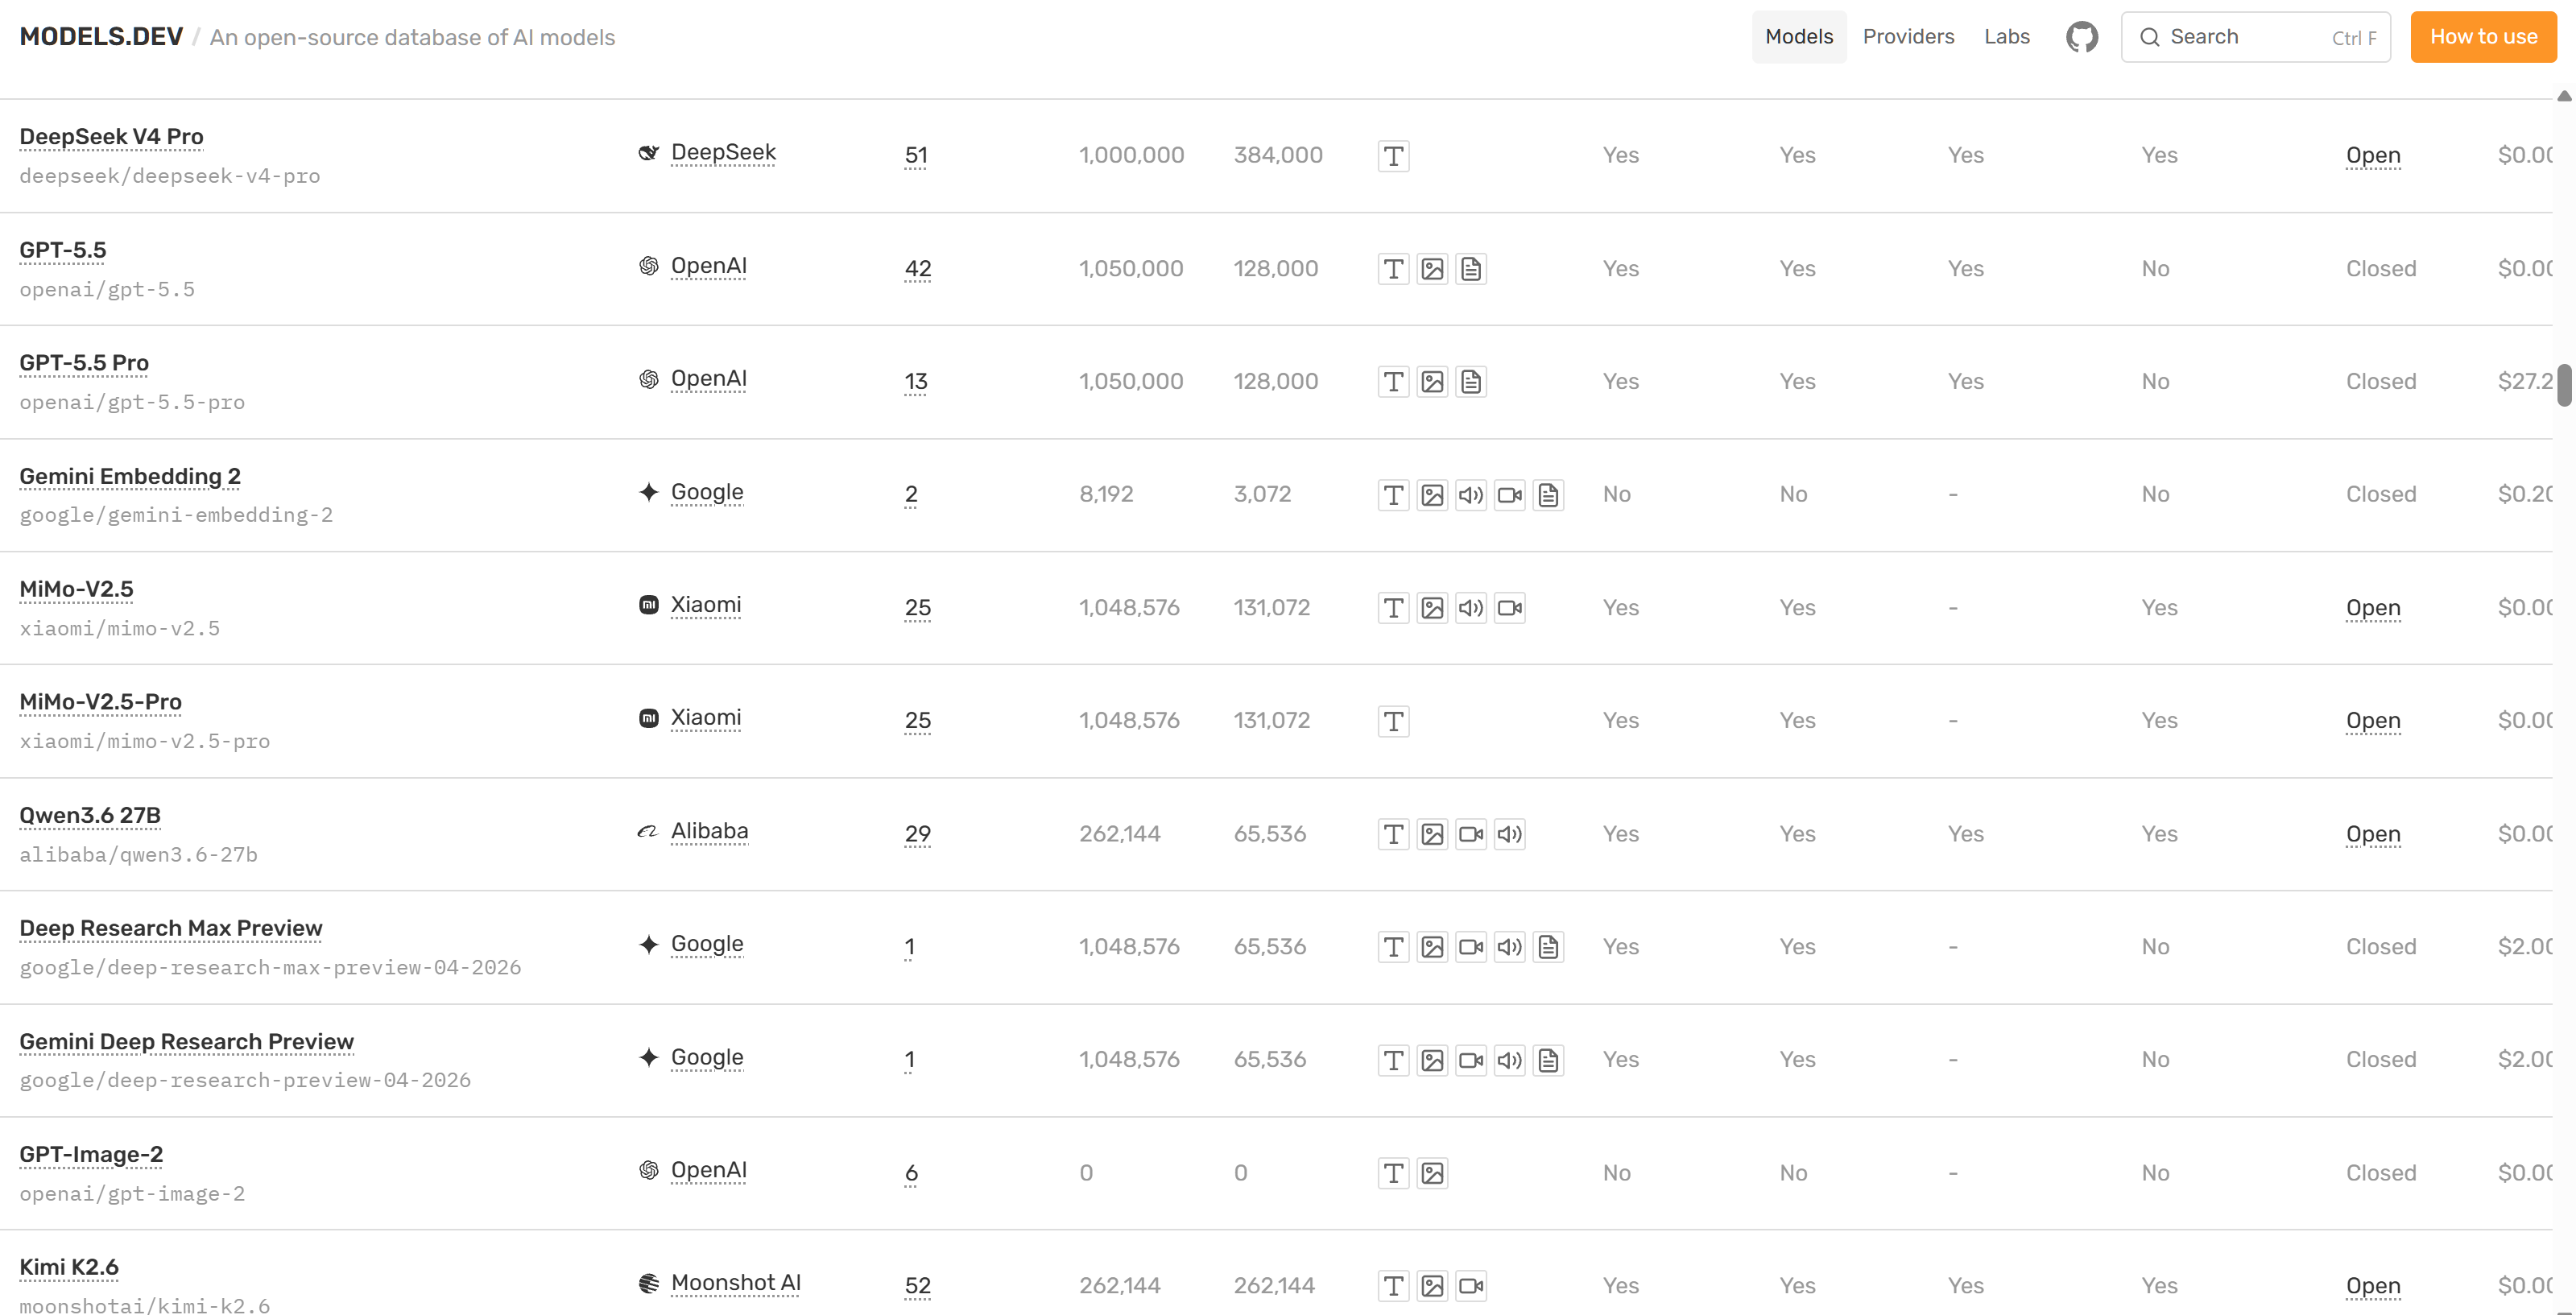2576x1315 pixels.
Task: Click the Alibaba lab link
Action: [709, 831]
